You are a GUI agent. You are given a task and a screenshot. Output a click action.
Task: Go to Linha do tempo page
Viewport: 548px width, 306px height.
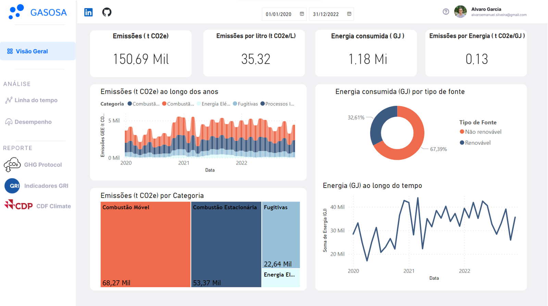tap(36, 100)
